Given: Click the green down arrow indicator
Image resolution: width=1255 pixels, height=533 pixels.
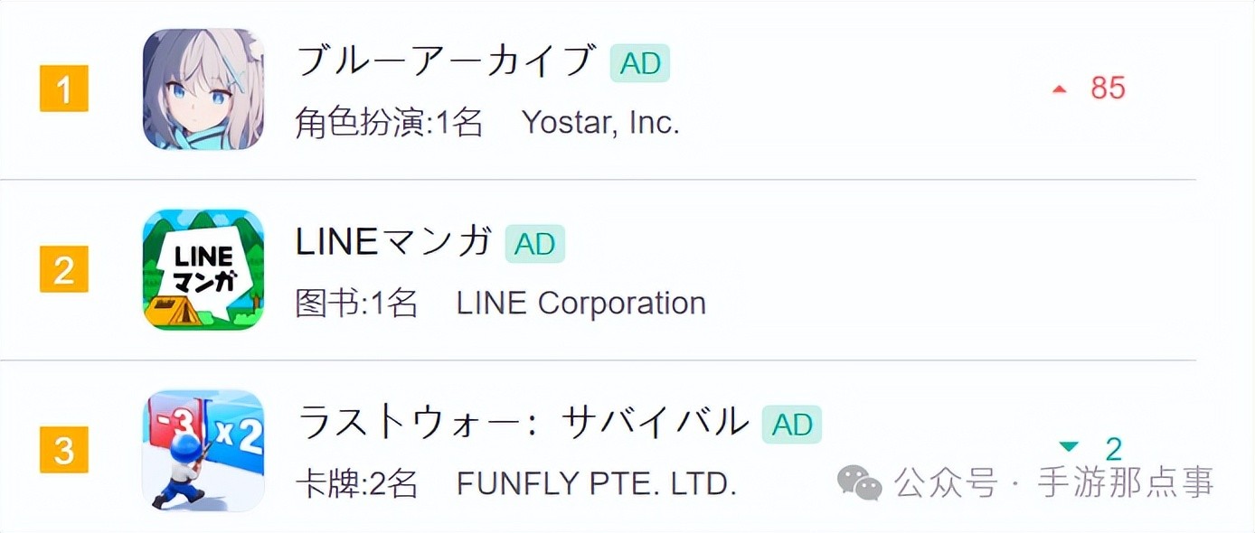Looking at the screenshot, I should (1070, 445).
